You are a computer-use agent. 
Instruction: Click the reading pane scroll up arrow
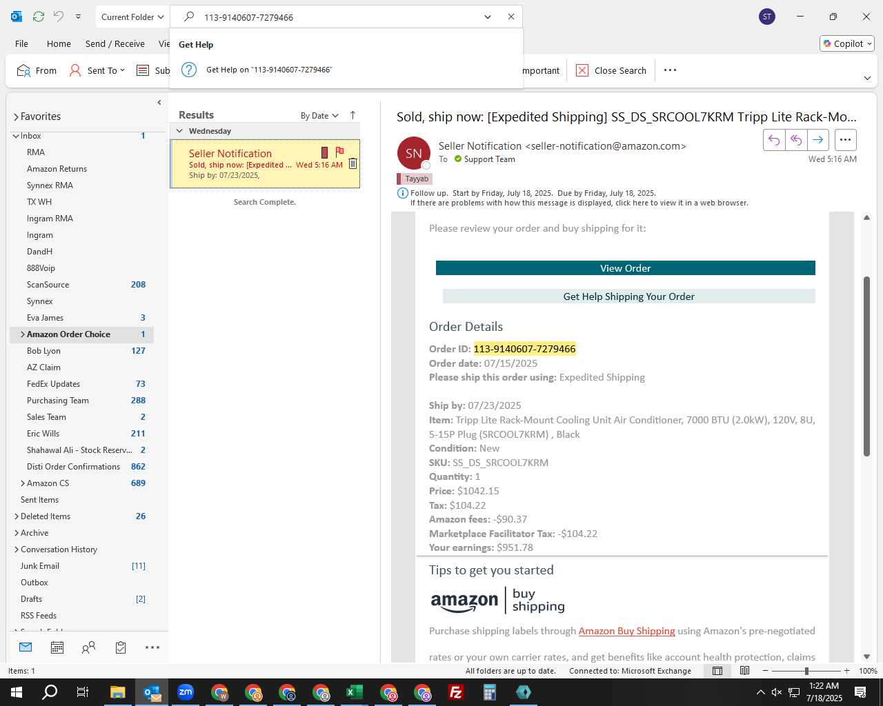[866, 218]
